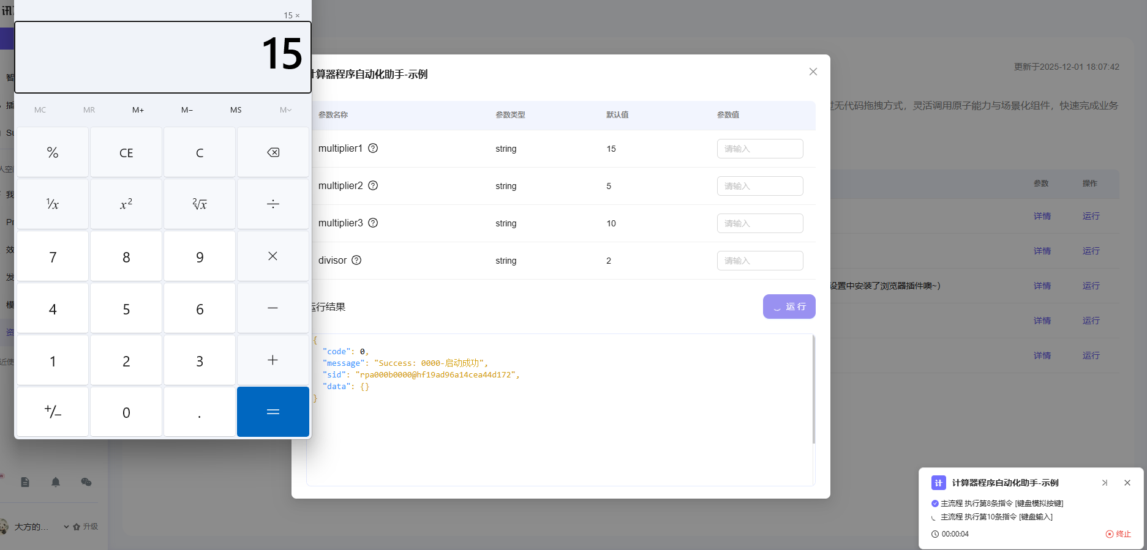Expand the memory list M dropdown
Viewport: 1147px width, 550px height.
pos(285,110)
